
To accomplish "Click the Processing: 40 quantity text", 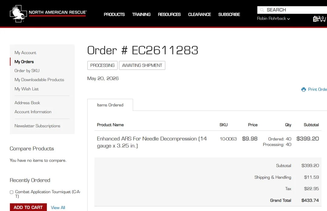I will 277,144.
